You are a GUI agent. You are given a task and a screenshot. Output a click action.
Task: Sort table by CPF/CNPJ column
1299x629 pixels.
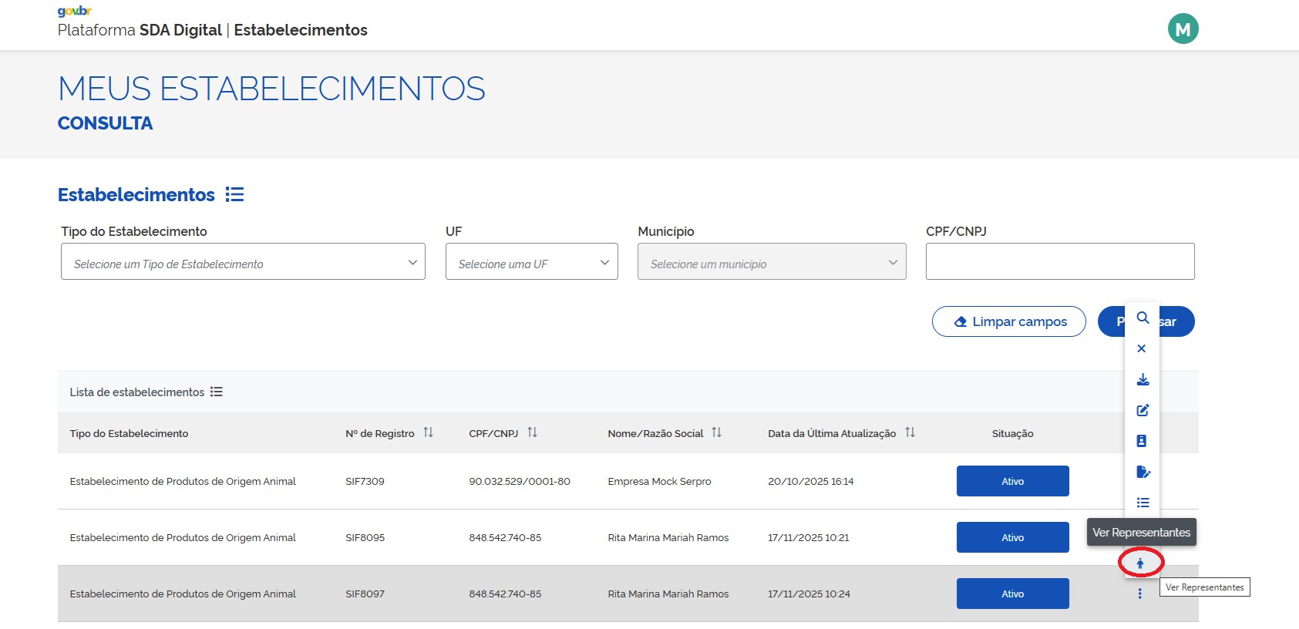532,432
